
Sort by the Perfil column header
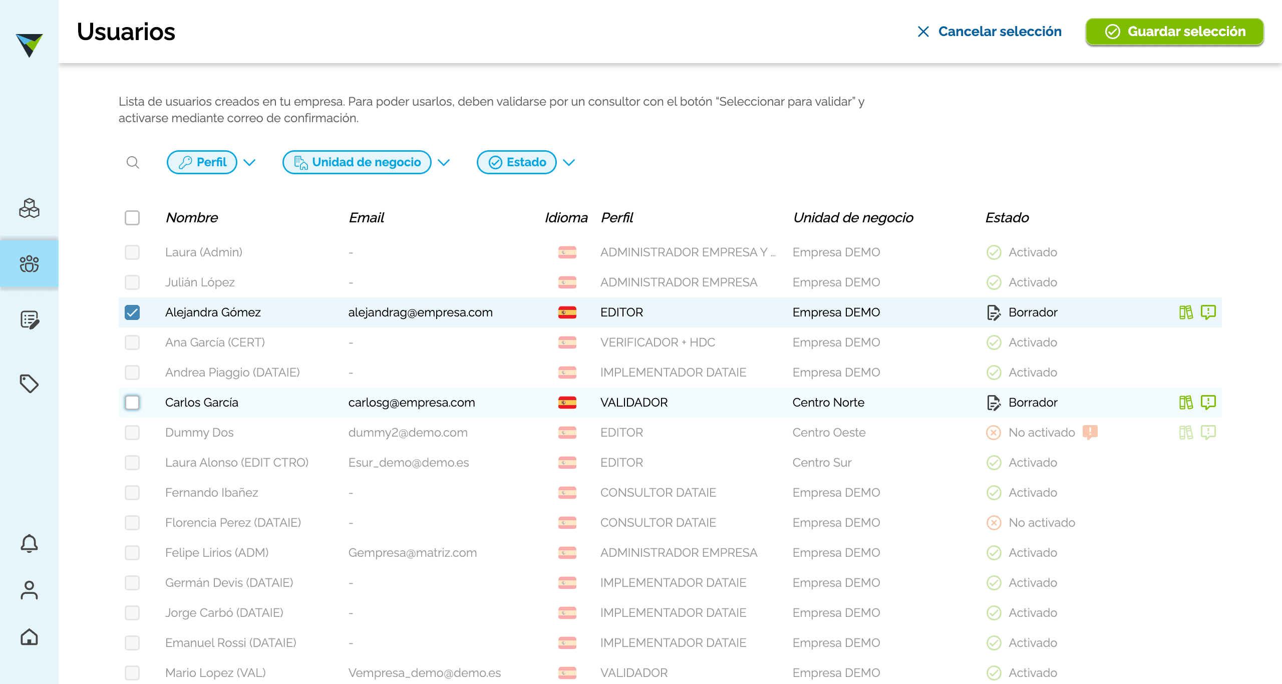[617, 218]
